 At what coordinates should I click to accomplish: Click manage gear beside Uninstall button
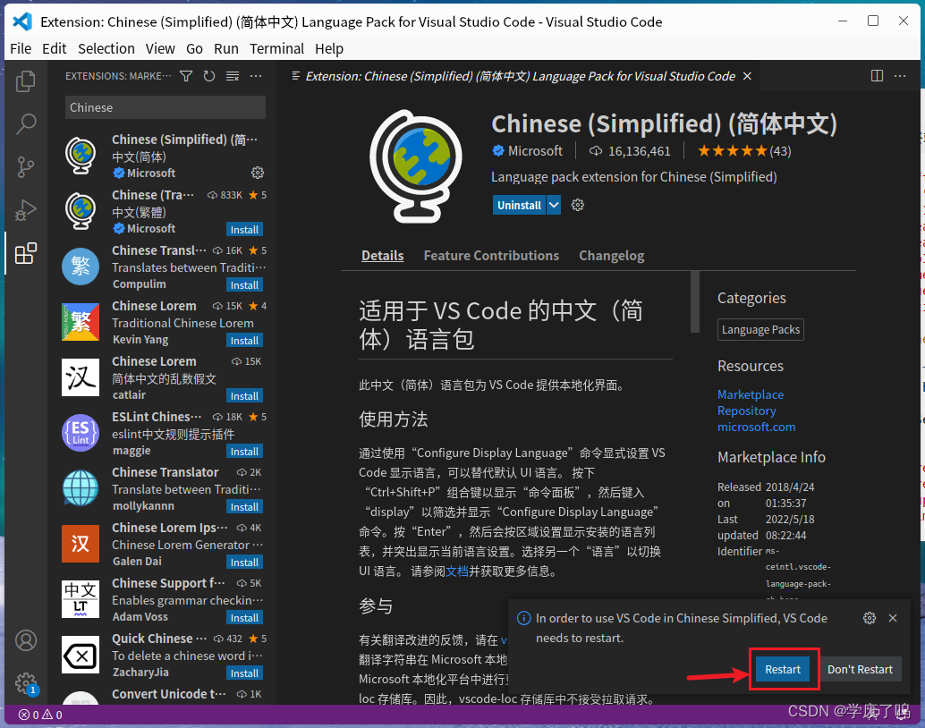tap(578, 205)
